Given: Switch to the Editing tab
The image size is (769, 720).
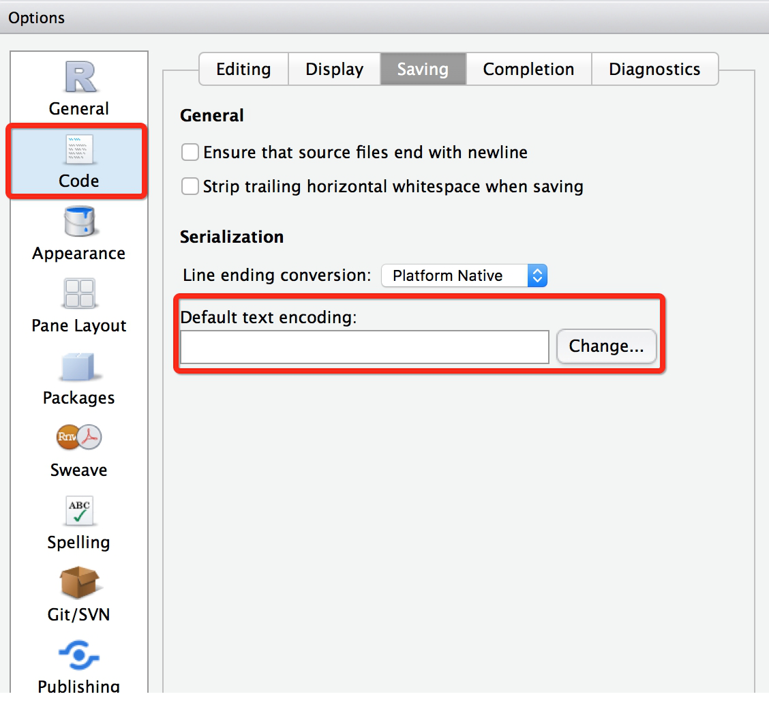Looking at the screenshot, I should click(x=243, y=69).
